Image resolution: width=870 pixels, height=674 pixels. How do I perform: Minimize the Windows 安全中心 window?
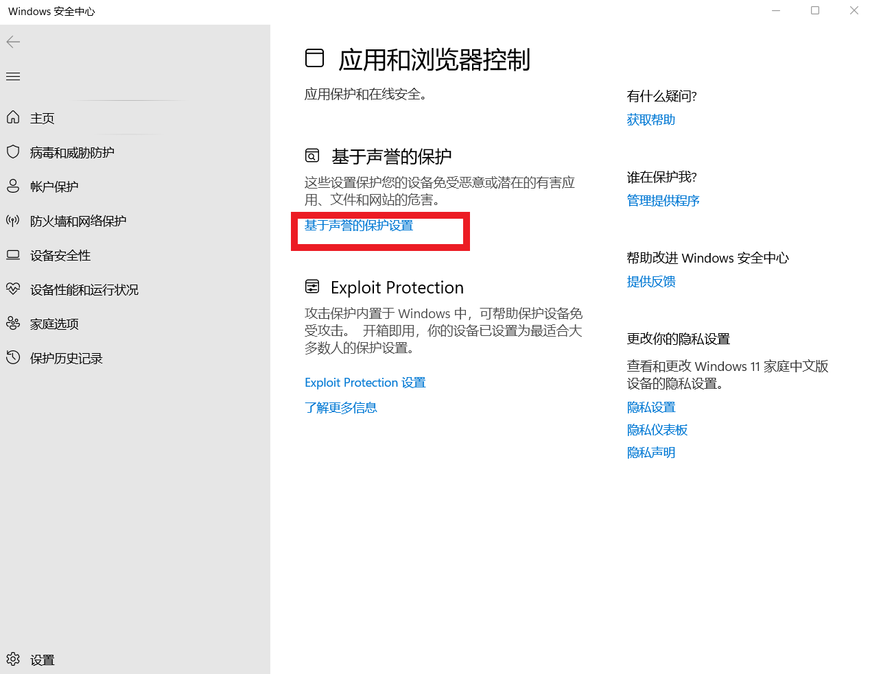click(x=776, y=10)
